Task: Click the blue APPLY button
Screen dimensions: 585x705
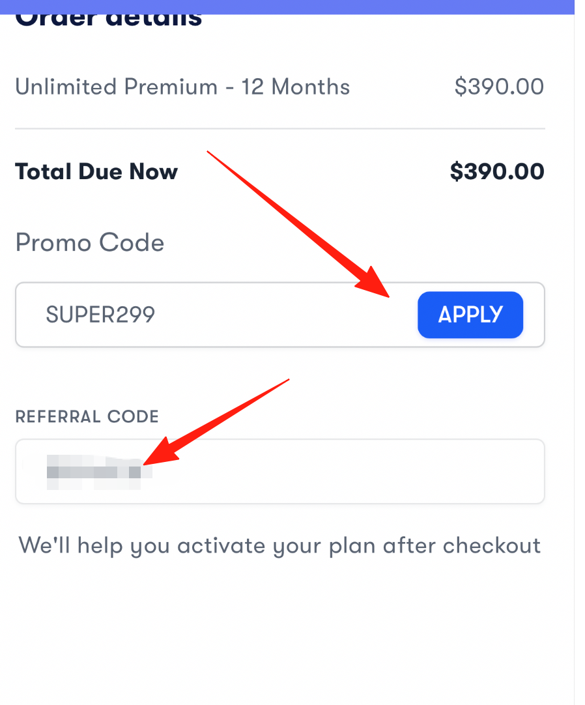Action: [x=470, y=315]
